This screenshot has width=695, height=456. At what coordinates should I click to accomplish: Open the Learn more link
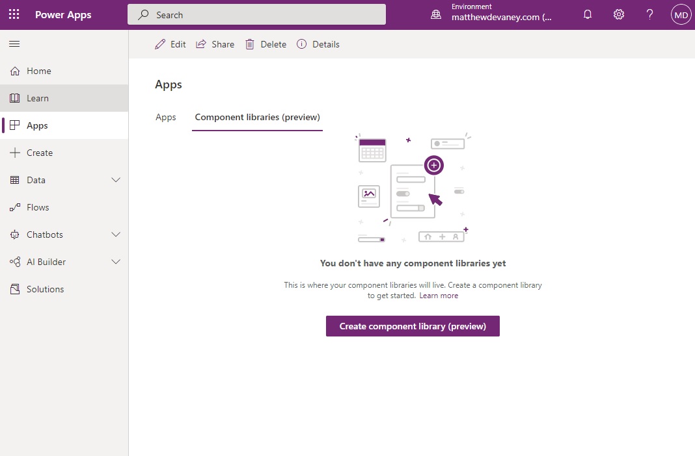[x=439, y=295]
